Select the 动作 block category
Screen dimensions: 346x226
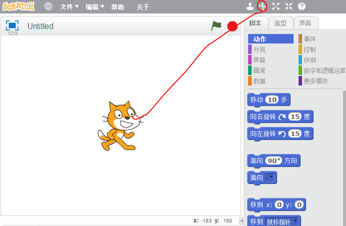[271, 39]
